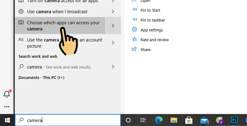
Task: Launch Photoshop from the taskbar
Action: [234, 120]
